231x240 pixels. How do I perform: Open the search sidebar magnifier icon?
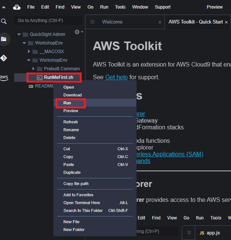pyautogui.click(x=4, y=21)
